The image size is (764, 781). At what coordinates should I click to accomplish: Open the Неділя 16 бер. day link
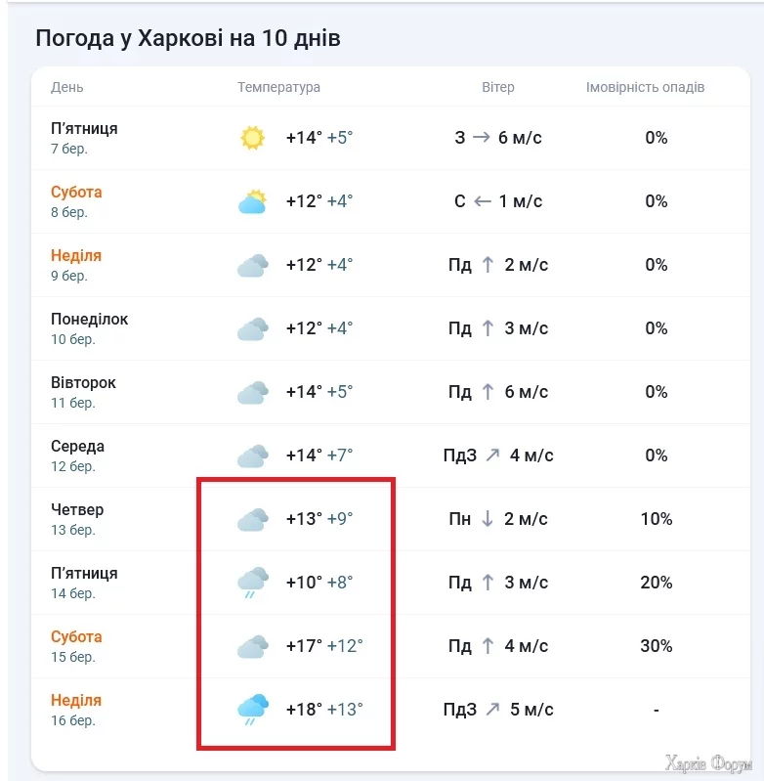76,701
